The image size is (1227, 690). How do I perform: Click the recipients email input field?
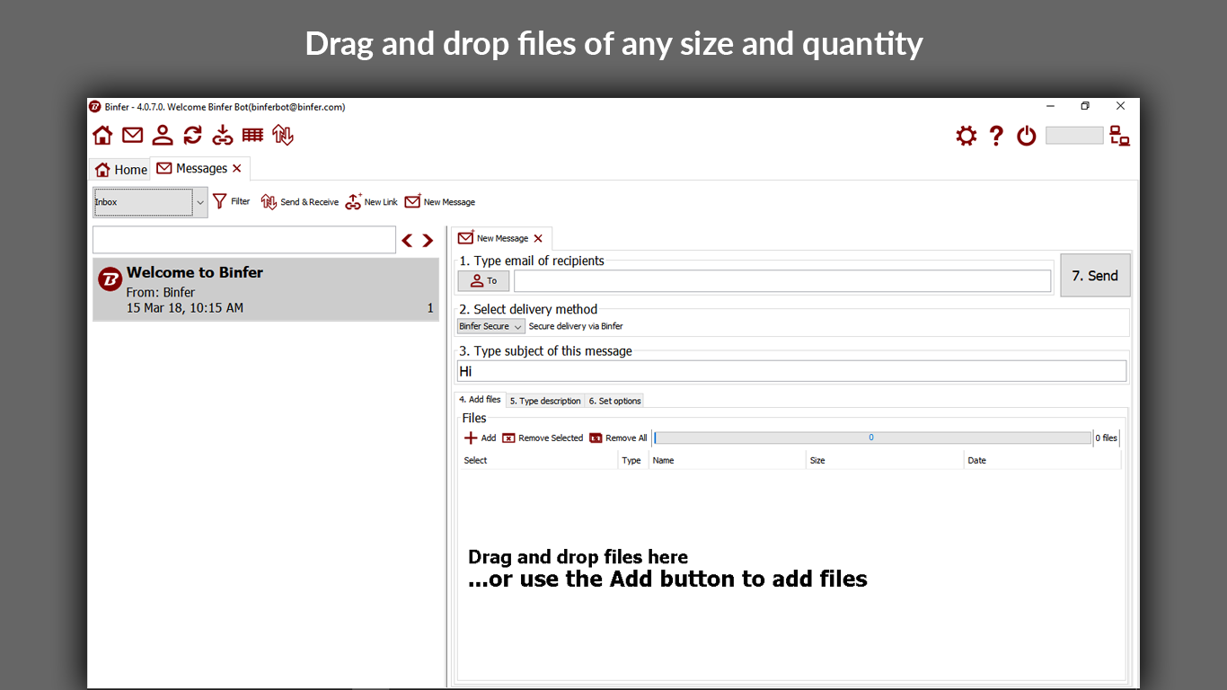click(x=782, y=281)
